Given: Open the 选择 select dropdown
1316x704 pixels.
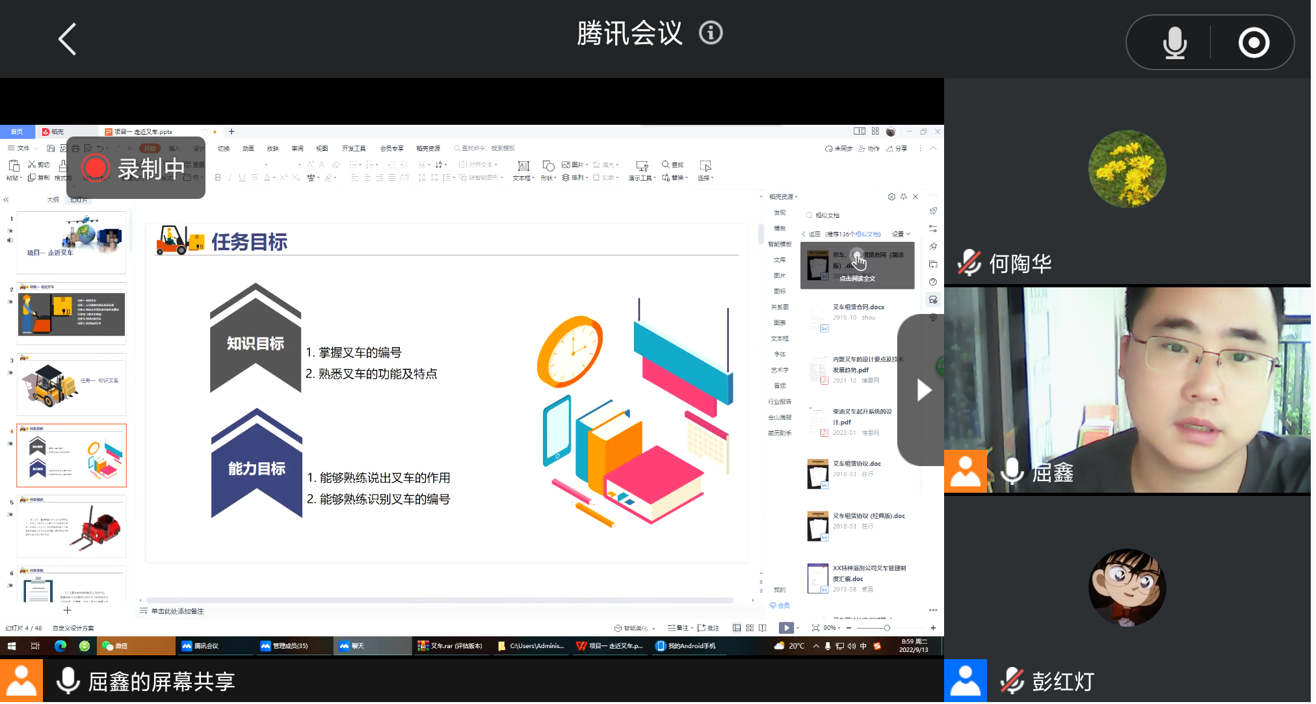Looking at the screenshot, I should (x=705, y=171).
